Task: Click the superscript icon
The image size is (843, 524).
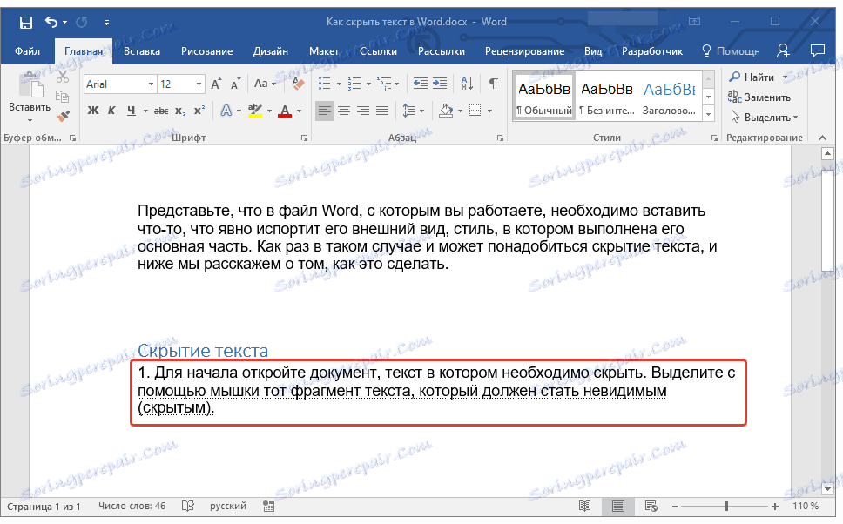Action: click(199, 110)
